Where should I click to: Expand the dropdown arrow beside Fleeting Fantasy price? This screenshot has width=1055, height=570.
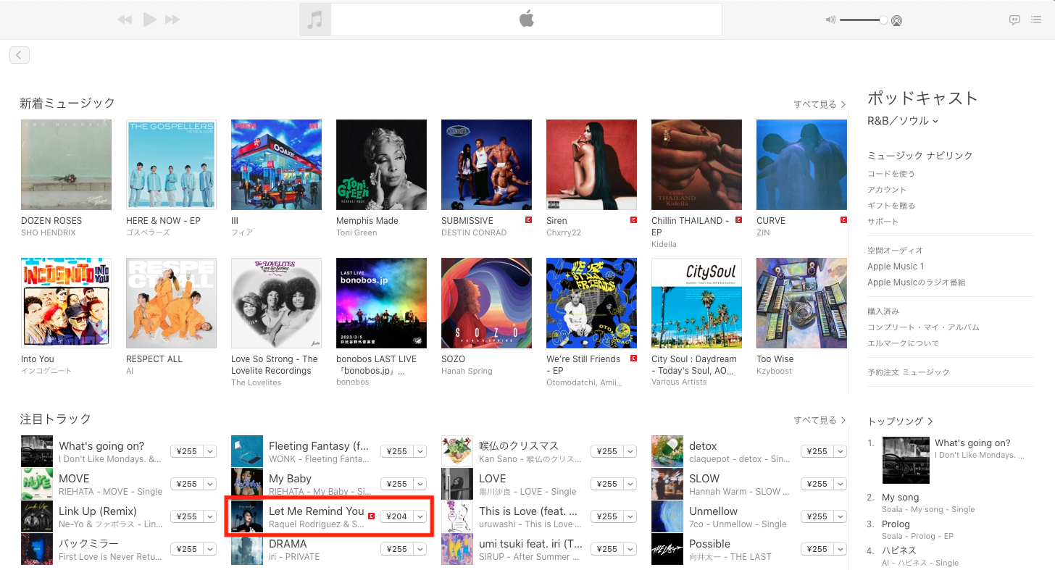coord(420,451)
